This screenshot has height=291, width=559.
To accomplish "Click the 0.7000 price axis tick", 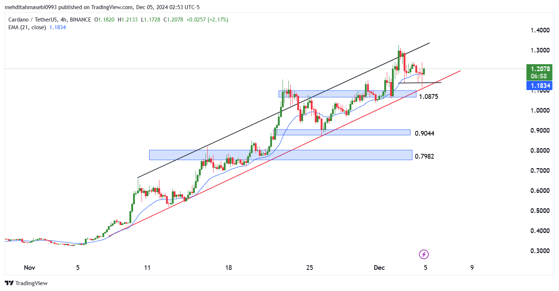I will (540, 171).
